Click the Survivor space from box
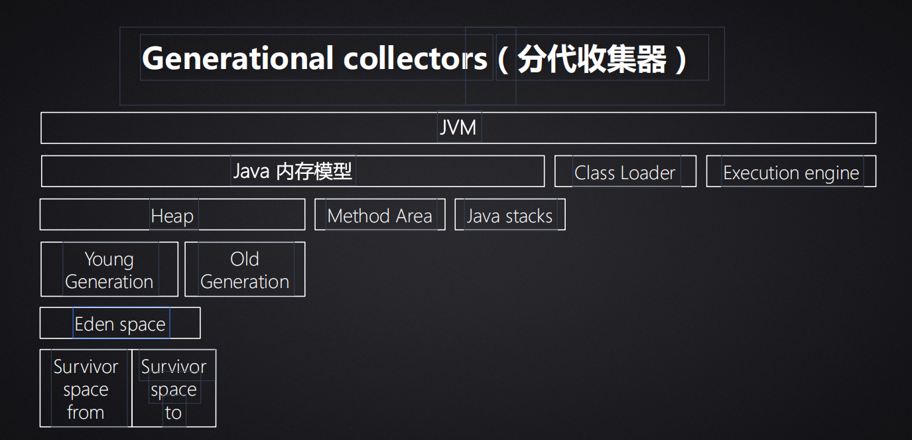Viewport: 912px width, 440px height. pos(86,389)
